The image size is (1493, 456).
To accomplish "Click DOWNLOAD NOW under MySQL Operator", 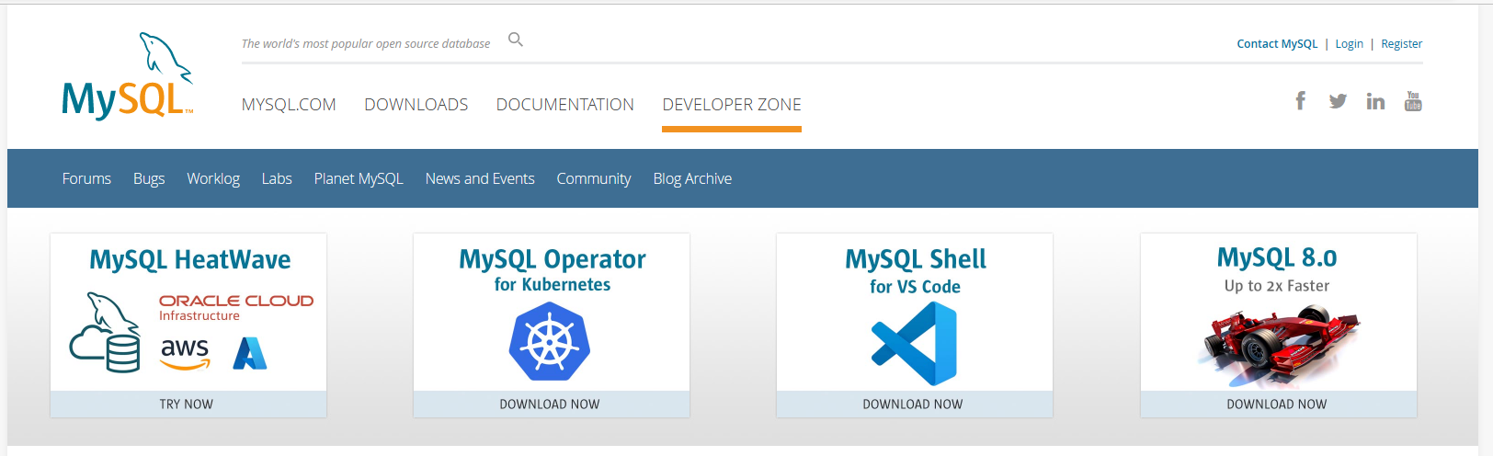I will pyautogui.click(x=552, y=405).
